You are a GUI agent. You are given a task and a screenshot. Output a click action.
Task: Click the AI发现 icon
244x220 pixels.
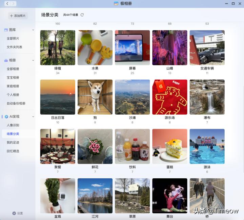click(x=6, y=117)
